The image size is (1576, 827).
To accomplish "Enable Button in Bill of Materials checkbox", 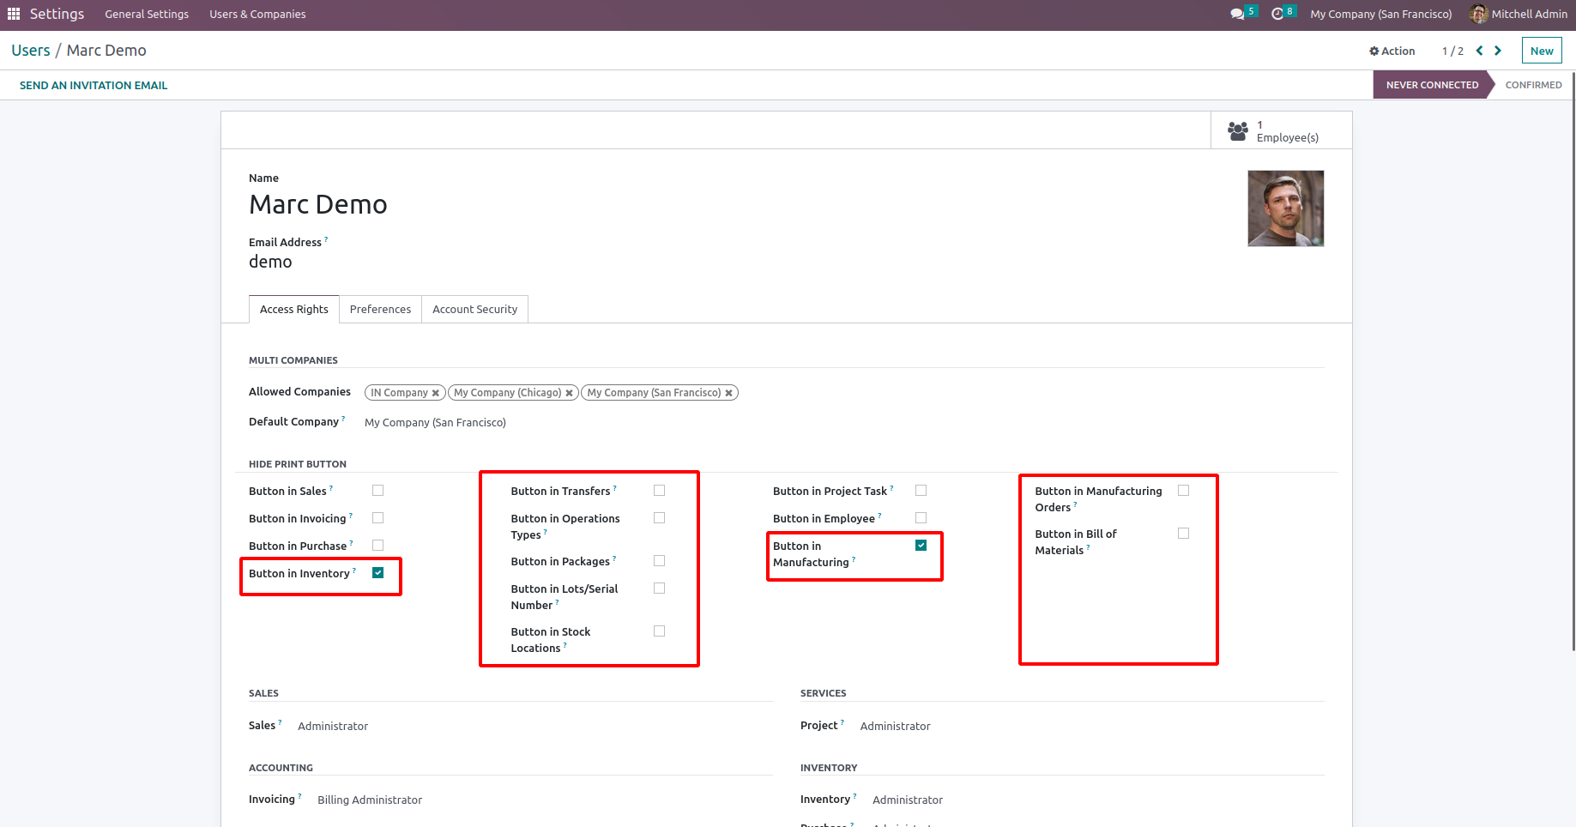I will 1183,534.
